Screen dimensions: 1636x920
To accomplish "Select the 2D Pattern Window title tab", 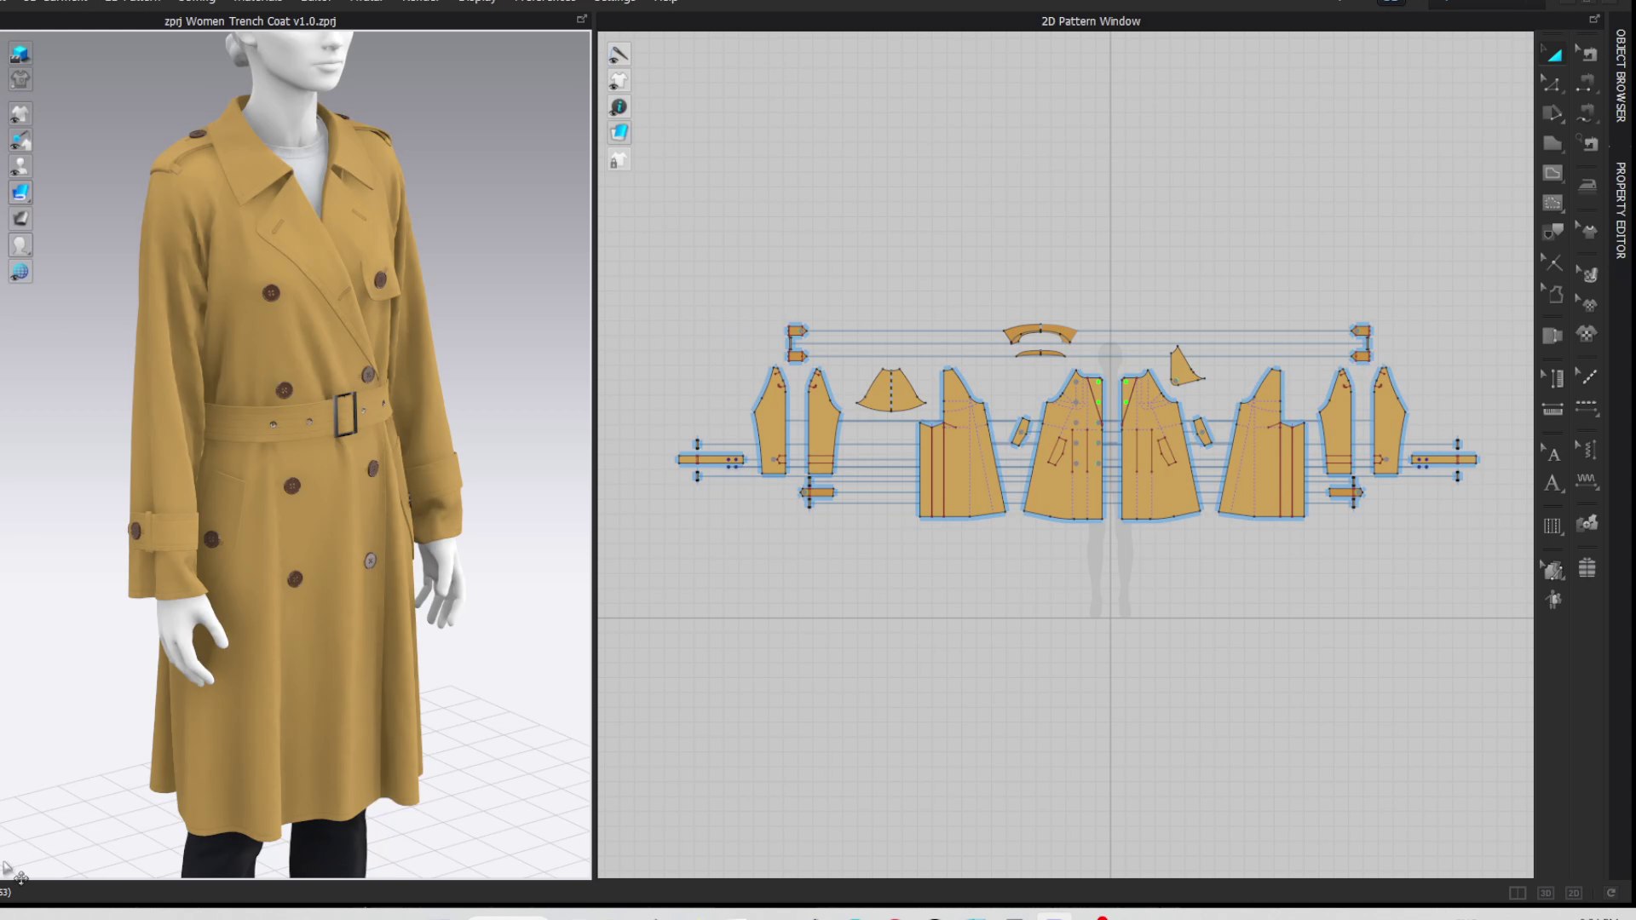I will click(x=1091, y=21).
